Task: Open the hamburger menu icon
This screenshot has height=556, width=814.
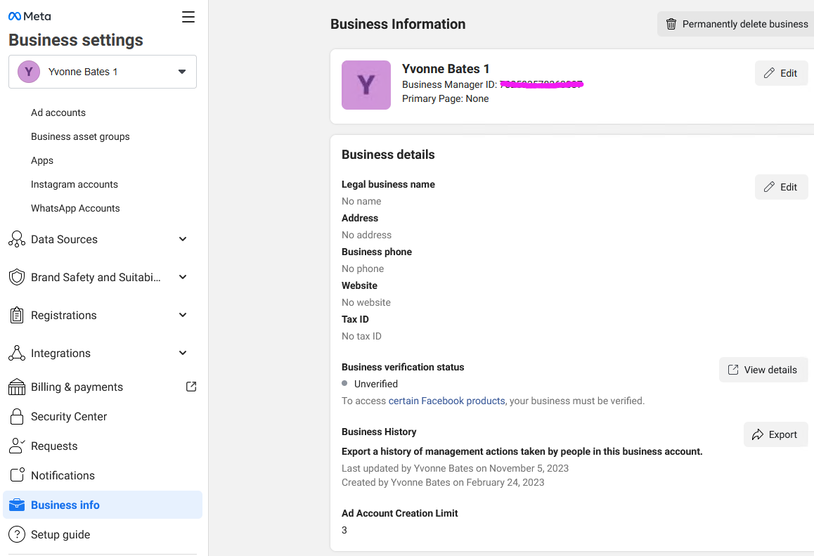Action: (x=188, y=17)
